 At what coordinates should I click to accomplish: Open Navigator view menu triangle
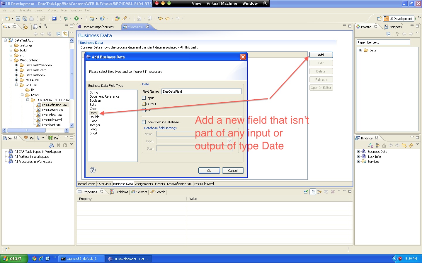tap(71, 33)
